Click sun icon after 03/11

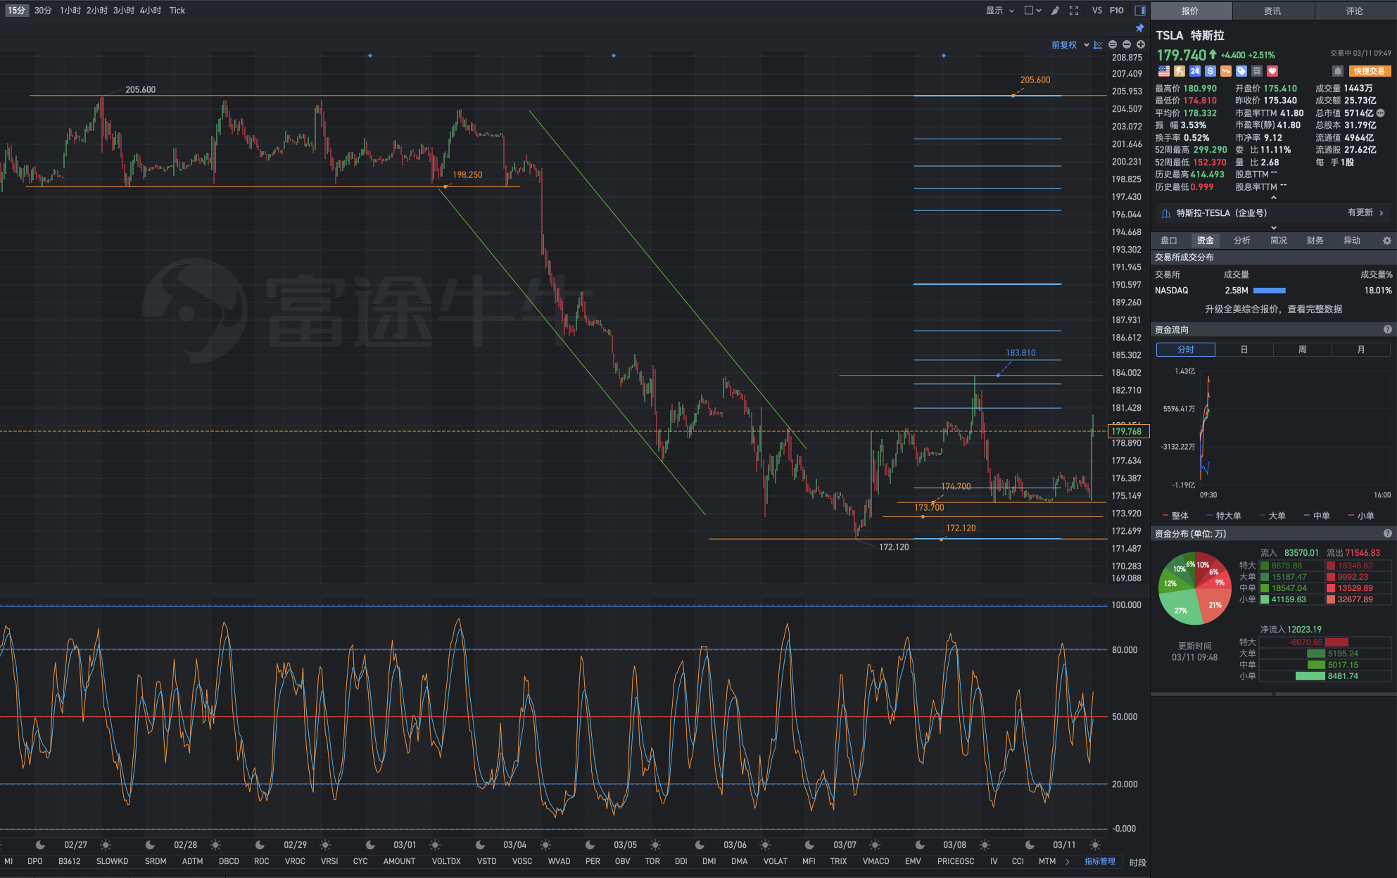pyautogui.click(x=1095, y=844)
